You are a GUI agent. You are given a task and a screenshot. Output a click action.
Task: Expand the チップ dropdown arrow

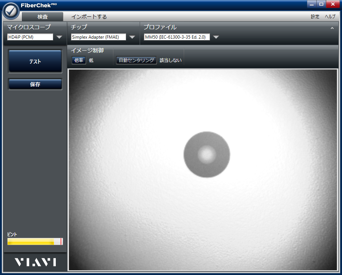point(132,37)
